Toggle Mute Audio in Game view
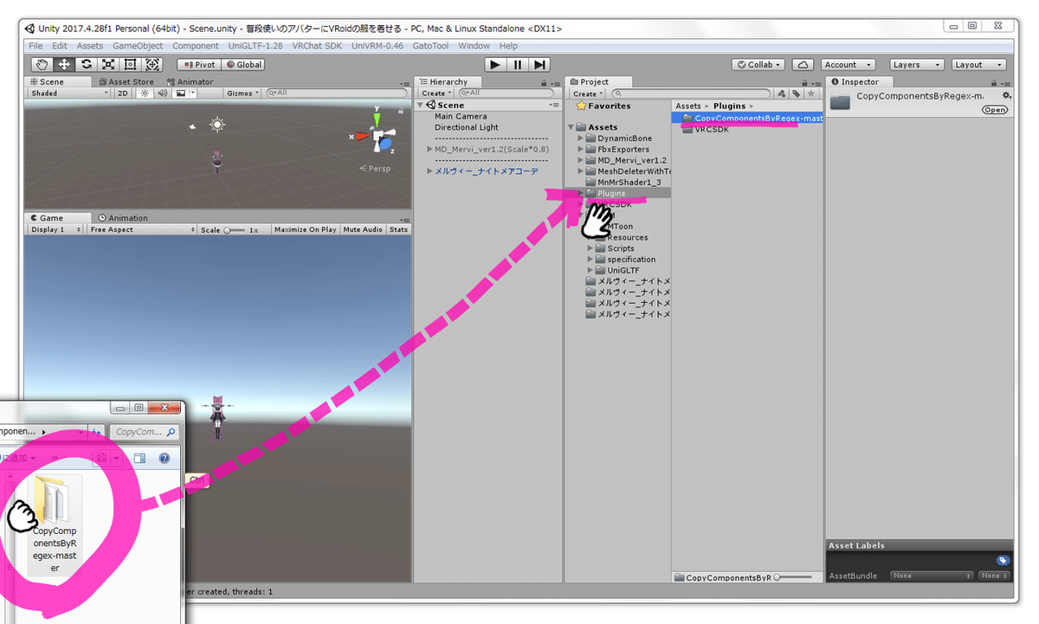Screen dimensions: 1039x624 (x=363, y=229)
